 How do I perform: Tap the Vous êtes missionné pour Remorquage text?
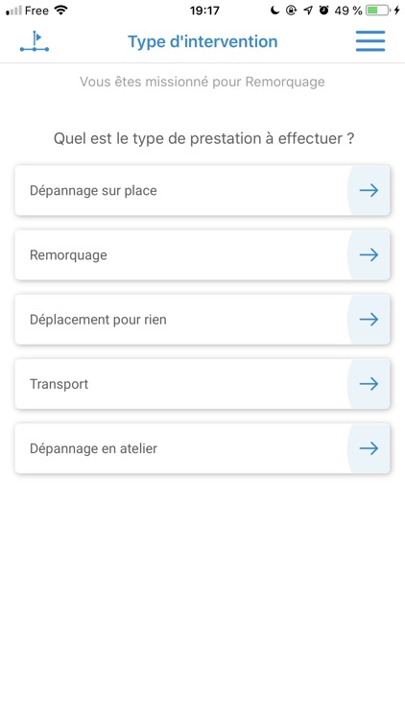pos(202,82)
